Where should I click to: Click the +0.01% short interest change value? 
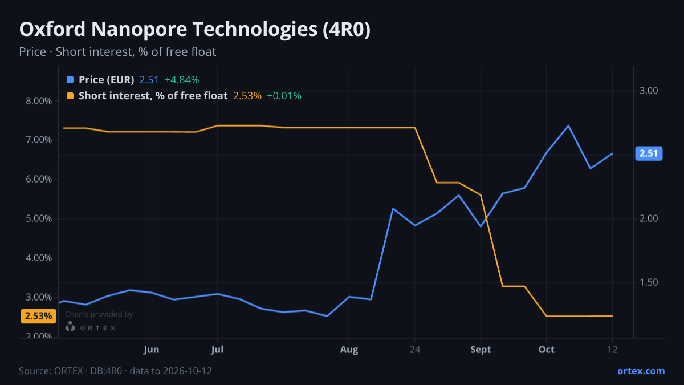pyautogui.click(x=284, y=96)
